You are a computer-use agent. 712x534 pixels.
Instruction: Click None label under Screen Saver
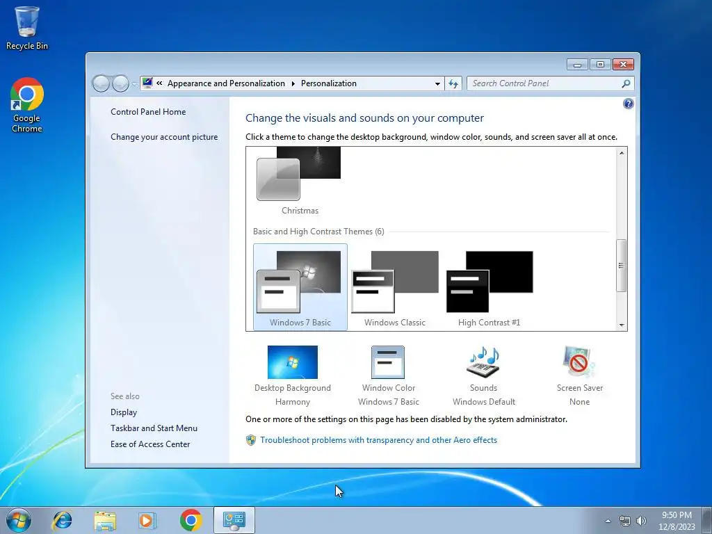click(x=579, y=402)
